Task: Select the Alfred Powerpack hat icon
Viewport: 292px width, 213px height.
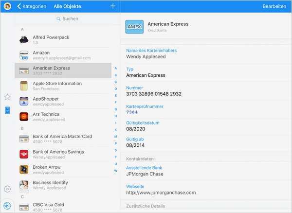Action: coord(24,39)
